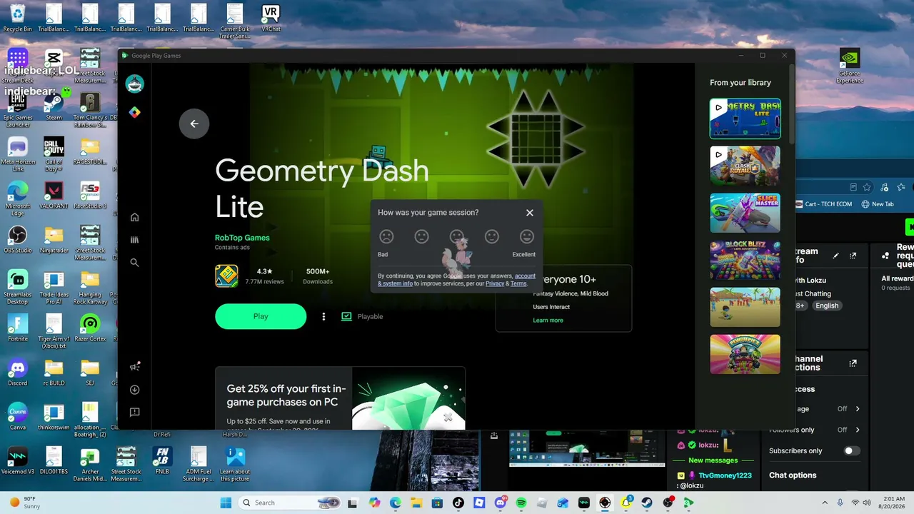Open TikTok from the taskbar

[x=458, y=503]
